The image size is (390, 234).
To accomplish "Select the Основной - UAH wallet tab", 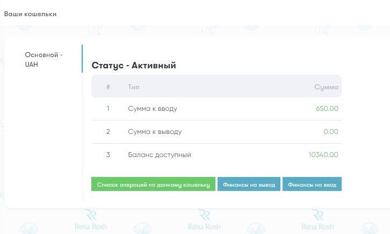I will (x=44, y=59).
